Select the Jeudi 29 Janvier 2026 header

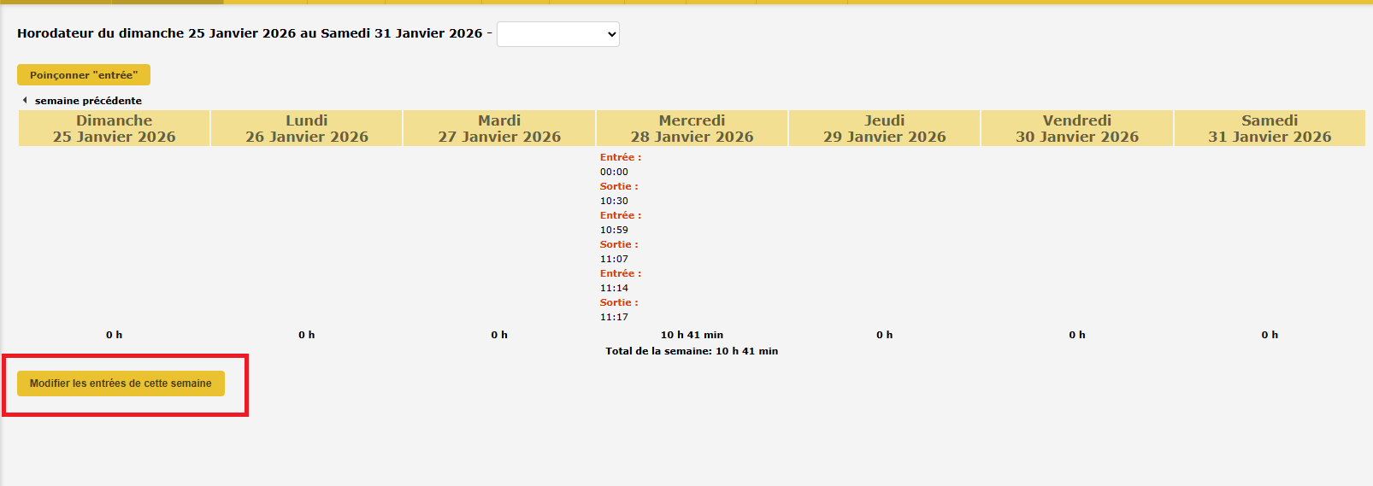(x=884, y=128)
